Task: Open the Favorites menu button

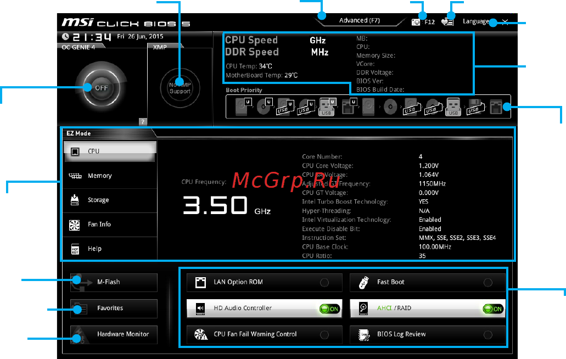Action: point(114,308)
